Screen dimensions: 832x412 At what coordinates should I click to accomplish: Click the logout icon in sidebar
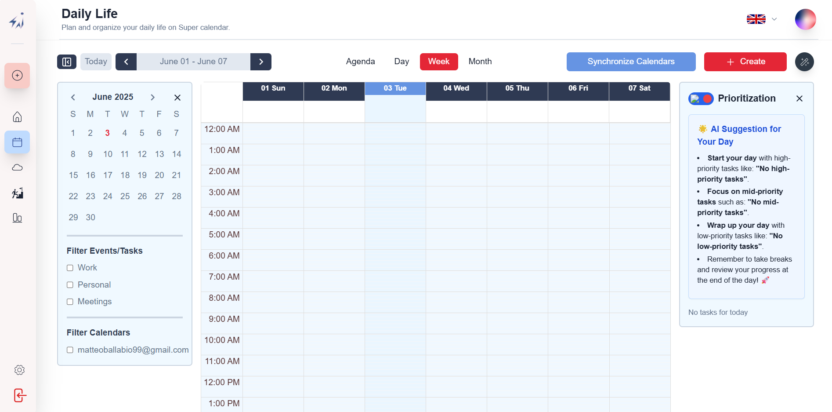[x=20, y=395]
